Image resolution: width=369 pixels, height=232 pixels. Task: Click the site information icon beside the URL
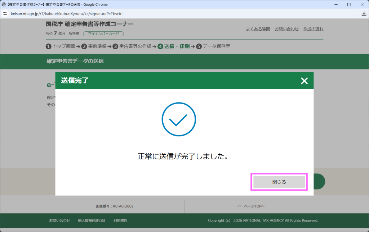(5, 14)
